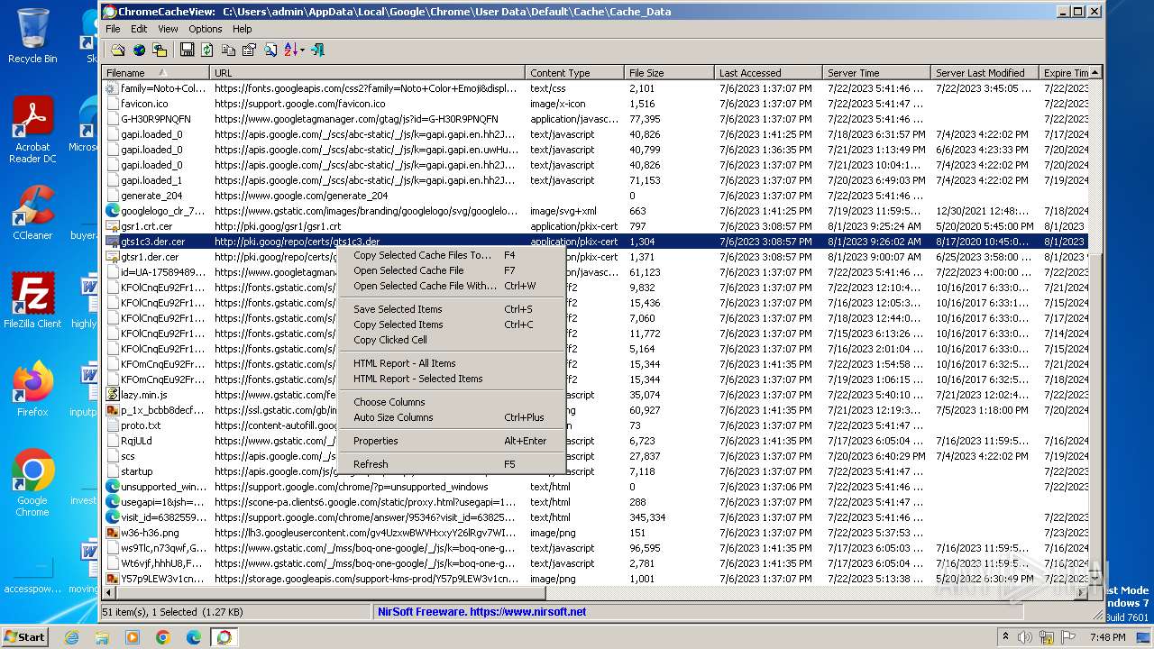Image resolution: width=1154 pixels, height=649 pixels.
Task: Open Properties from the context menu
Action: click(452, 441)
